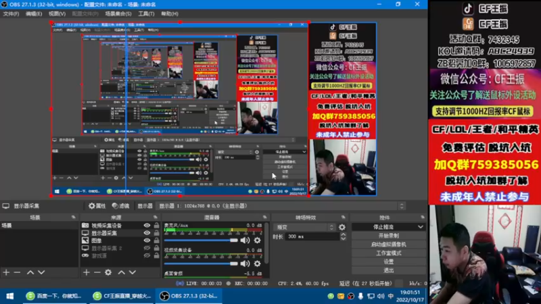This screenshot has height=304, width=541.
Task: Pop out the 混音器 dock panel icon
Action: (x=264, y=217)
